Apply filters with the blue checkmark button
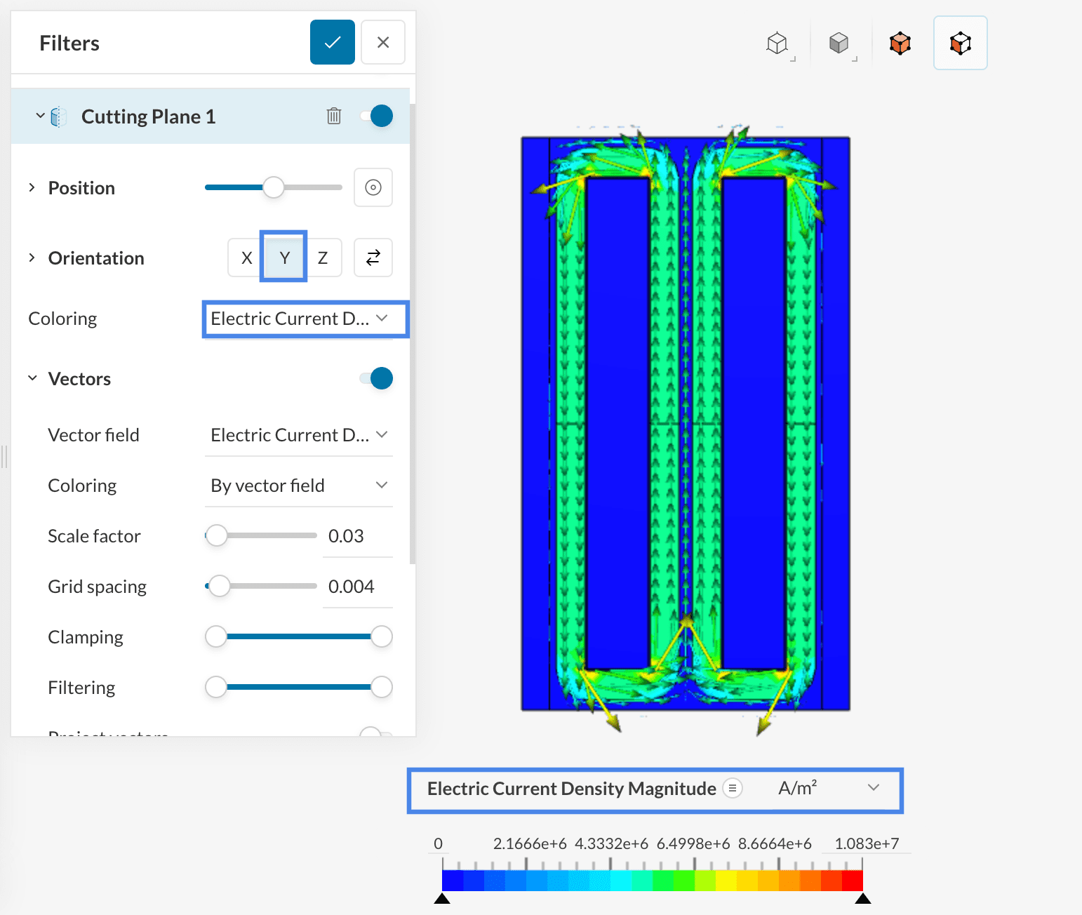This screenshot has width=1082, height=915. pos(332,42)
